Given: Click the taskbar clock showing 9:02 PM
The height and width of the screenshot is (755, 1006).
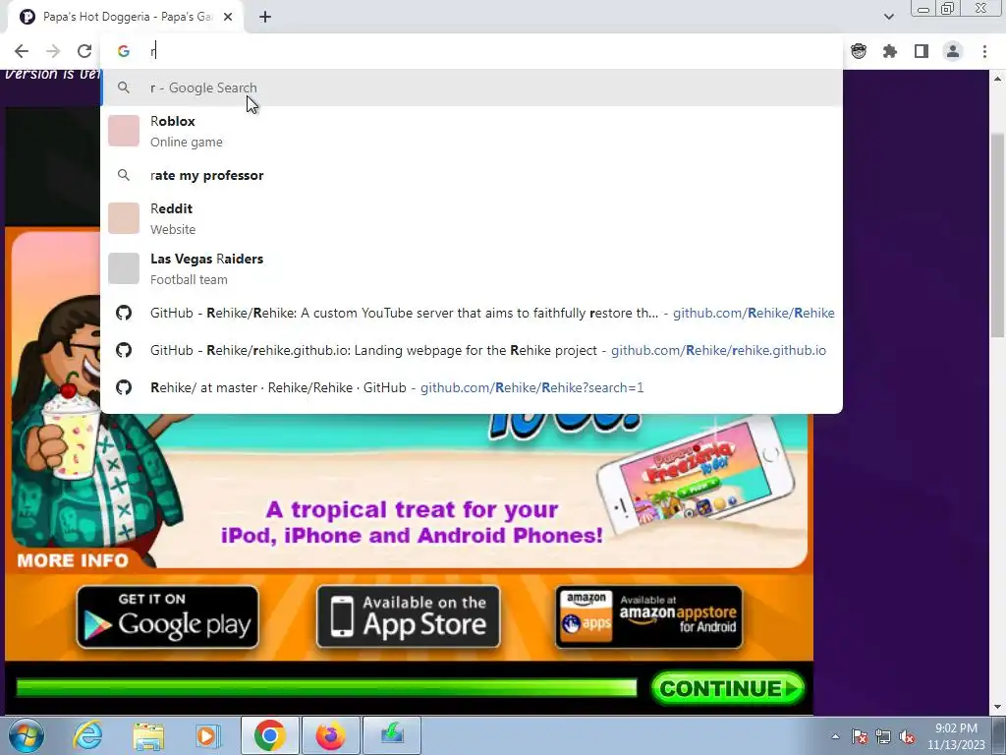Looking at the screenshot, I should (956, 736).
